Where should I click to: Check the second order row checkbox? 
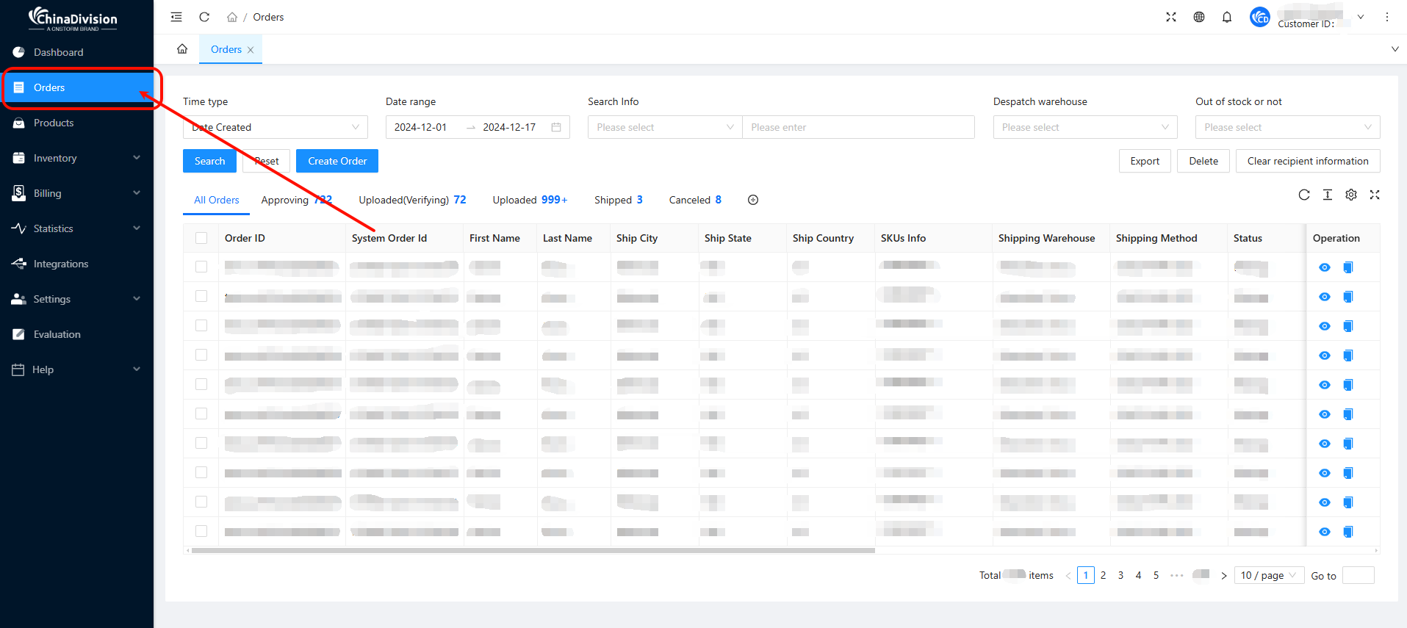[x=201, y=296]
